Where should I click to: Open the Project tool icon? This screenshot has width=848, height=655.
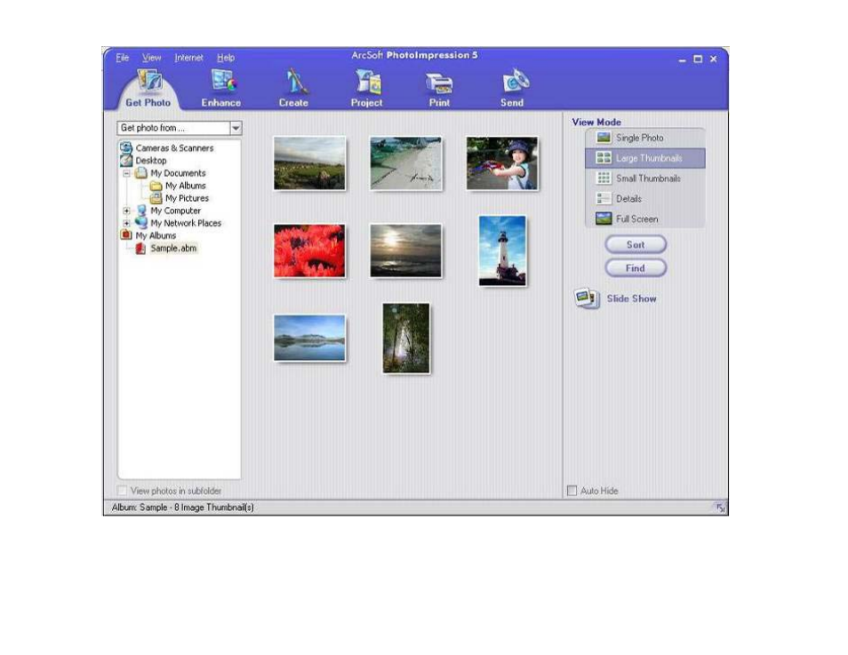368,83
